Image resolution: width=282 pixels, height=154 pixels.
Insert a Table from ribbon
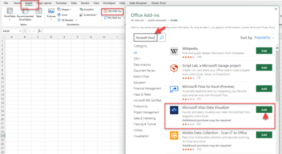pos(39,13)
